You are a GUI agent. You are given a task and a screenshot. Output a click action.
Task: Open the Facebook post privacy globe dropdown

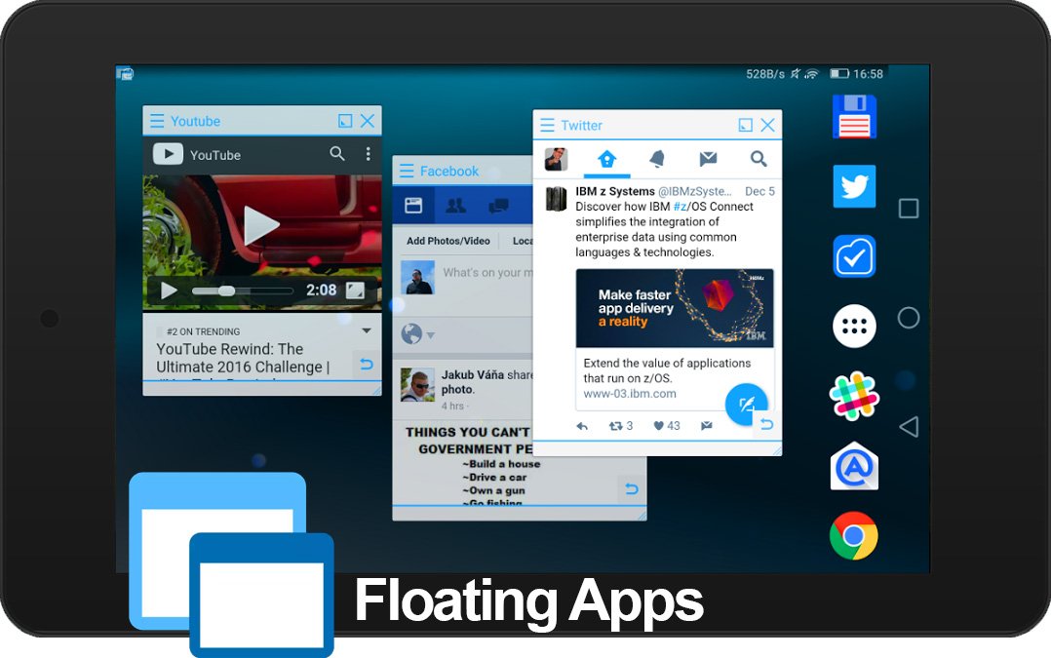pos(416,333)
